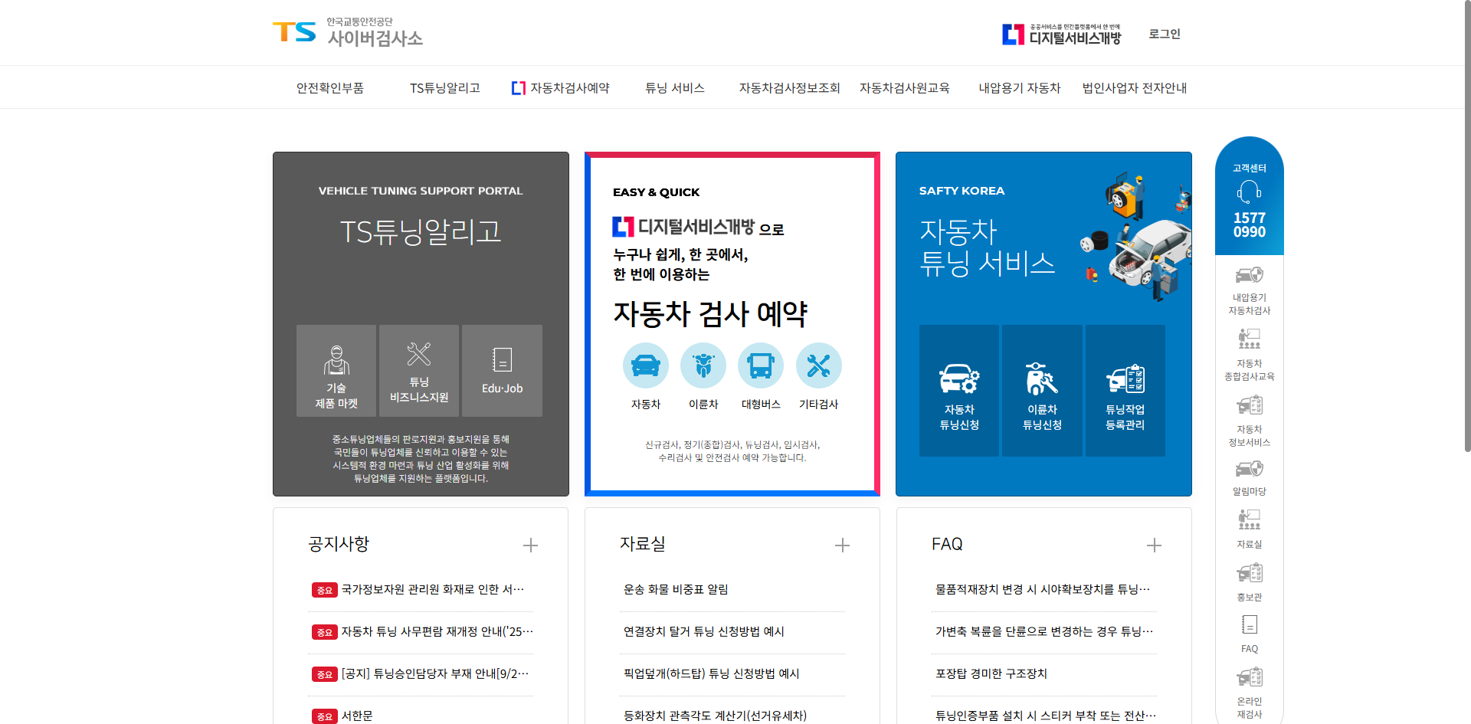Select the 대형버스 bus inspection icon
The height and width of the screenshot is (724, 1471).
760,365
